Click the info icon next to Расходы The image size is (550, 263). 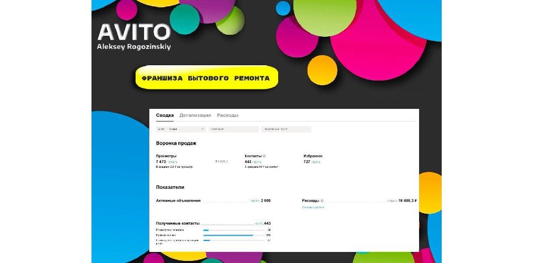(322, 201)
